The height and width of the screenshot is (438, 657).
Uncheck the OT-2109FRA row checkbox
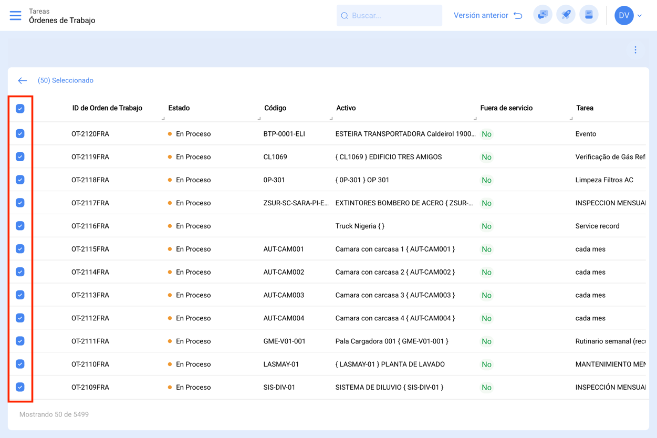[x=20, y=387]
